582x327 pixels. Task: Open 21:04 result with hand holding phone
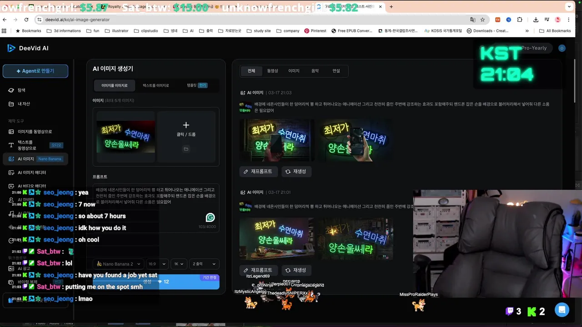(356, 140)
